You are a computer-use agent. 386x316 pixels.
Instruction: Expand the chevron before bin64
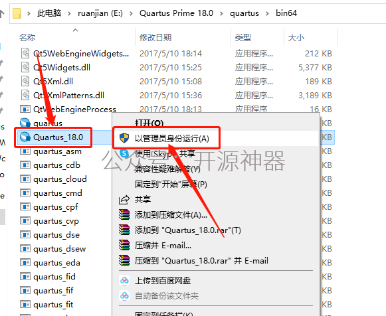(x=267, y=13)
